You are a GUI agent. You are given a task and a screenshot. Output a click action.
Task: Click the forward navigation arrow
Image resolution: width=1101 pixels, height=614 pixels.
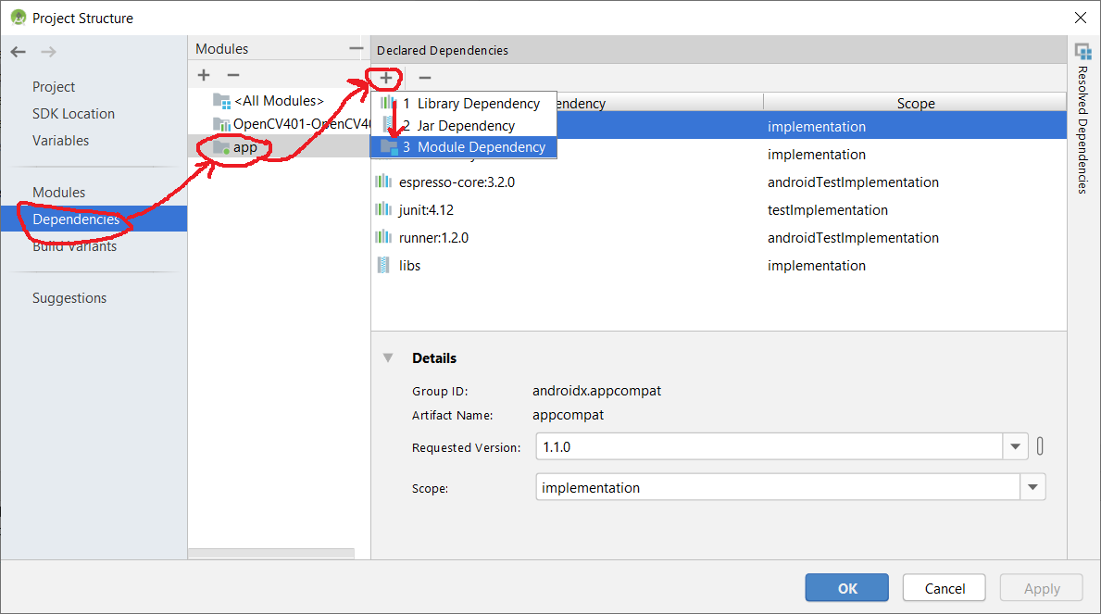48,52
